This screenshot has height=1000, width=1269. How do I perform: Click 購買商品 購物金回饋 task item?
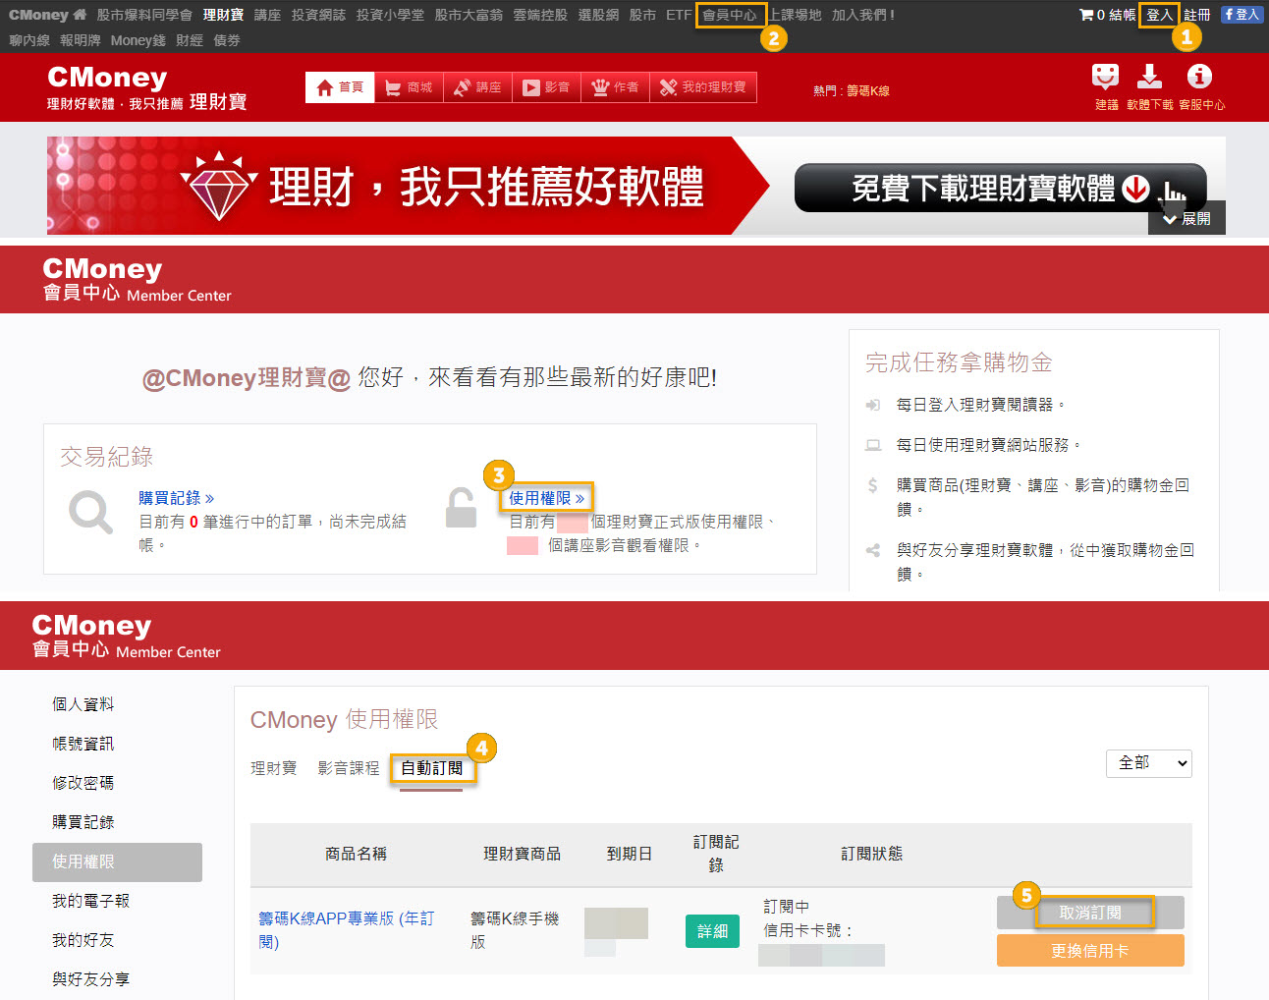tap(1043, 497)
